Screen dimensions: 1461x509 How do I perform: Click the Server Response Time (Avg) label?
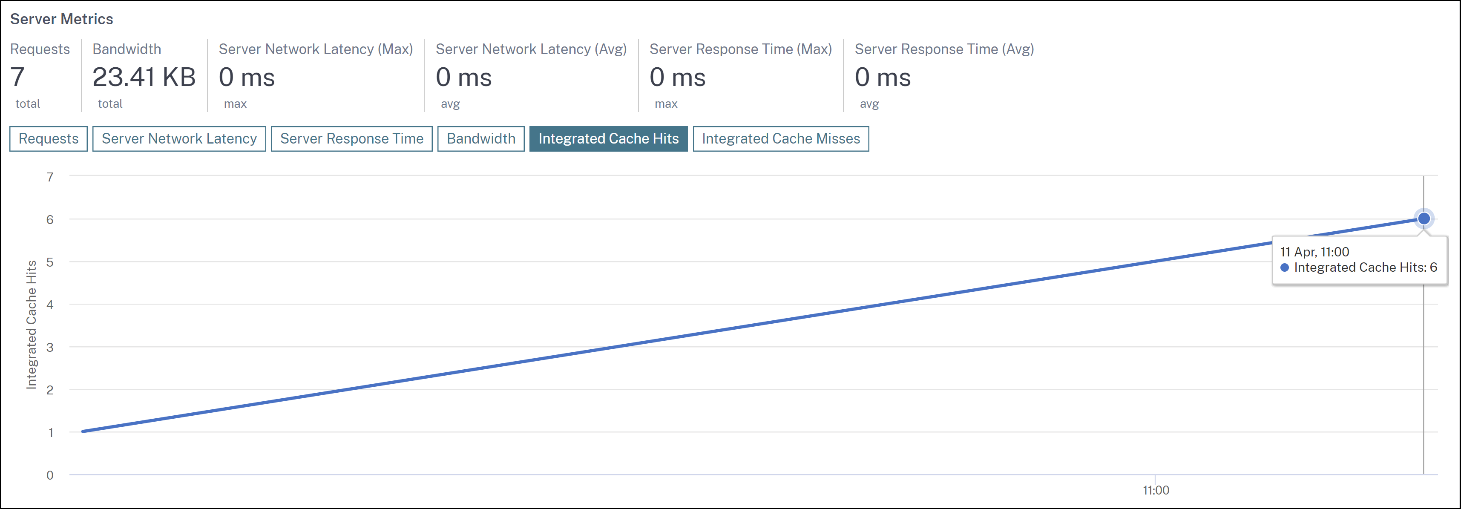[944, 49]
